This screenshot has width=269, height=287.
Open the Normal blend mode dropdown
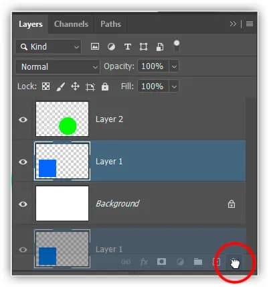pyautogui.click(x=58, y=66)
